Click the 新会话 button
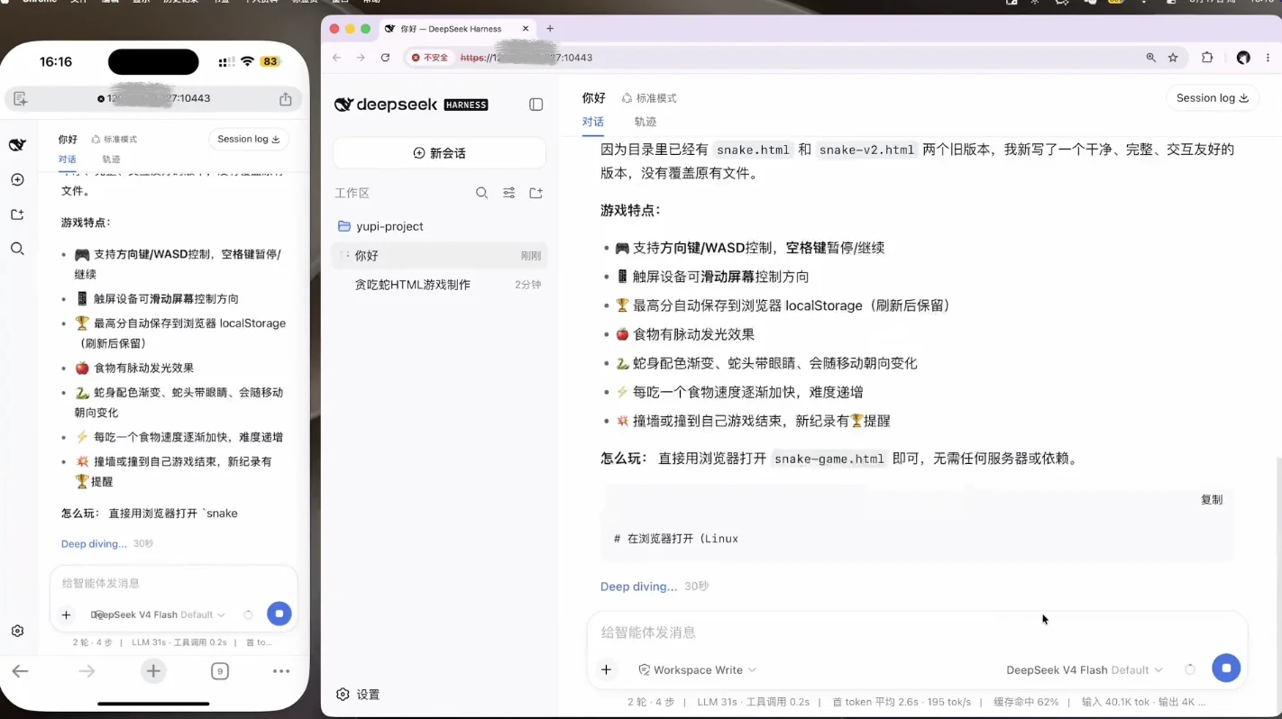Screen dimensions: 1282x719 [439, 153]
